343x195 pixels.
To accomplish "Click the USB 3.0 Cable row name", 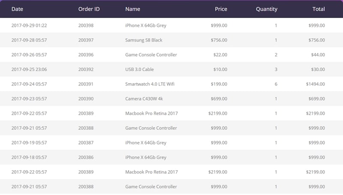I will coord(139,69).
